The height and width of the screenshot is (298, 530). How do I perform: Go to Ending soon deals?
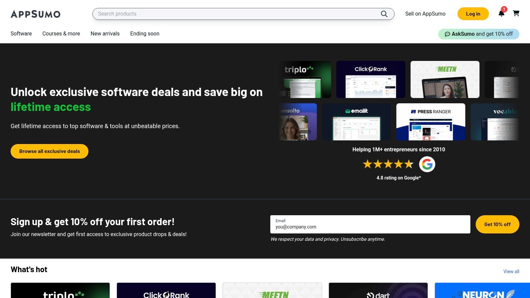pyautogui.click(x=145, y=33)
